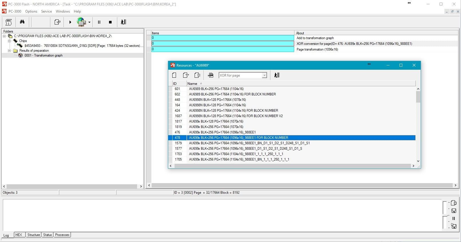Click new resource icon in Resources window

[174, 75]
